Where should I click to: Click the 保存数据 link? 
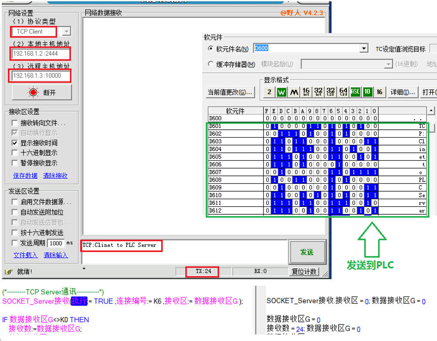tap(25, 176)
